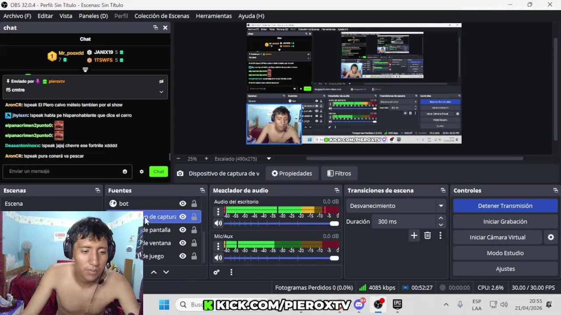This screenshot has height=315, width=561.
Task: Open Editar menu
Action: pos(45,16)
